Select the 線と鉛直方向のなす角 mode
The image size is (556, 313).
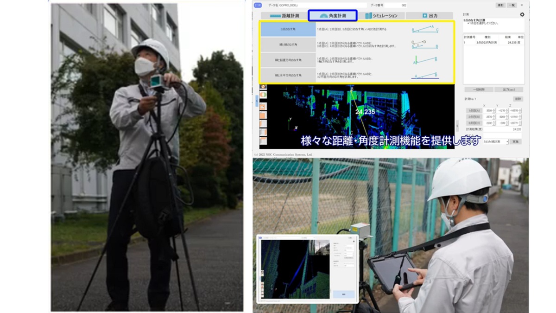coord(281,60)
